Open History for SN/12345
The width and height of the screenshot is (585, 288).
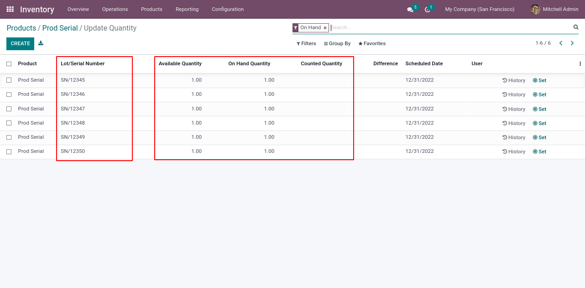(514, 80)
